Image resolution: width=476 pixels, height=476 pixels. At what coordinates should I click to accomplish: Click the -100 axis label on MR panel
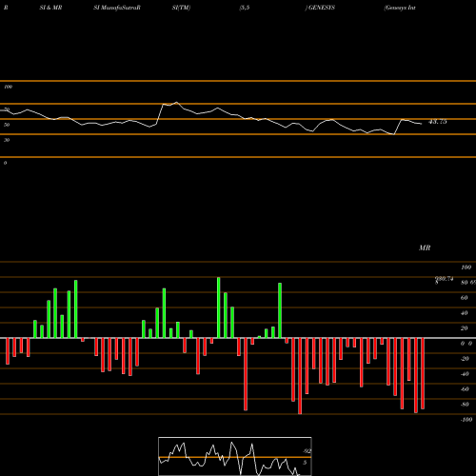466,420
